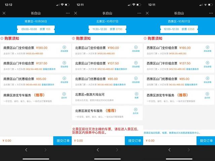This screenshot has width=215, height=161.
Task: Submit order on the 西景区 page
Action: 205,141
